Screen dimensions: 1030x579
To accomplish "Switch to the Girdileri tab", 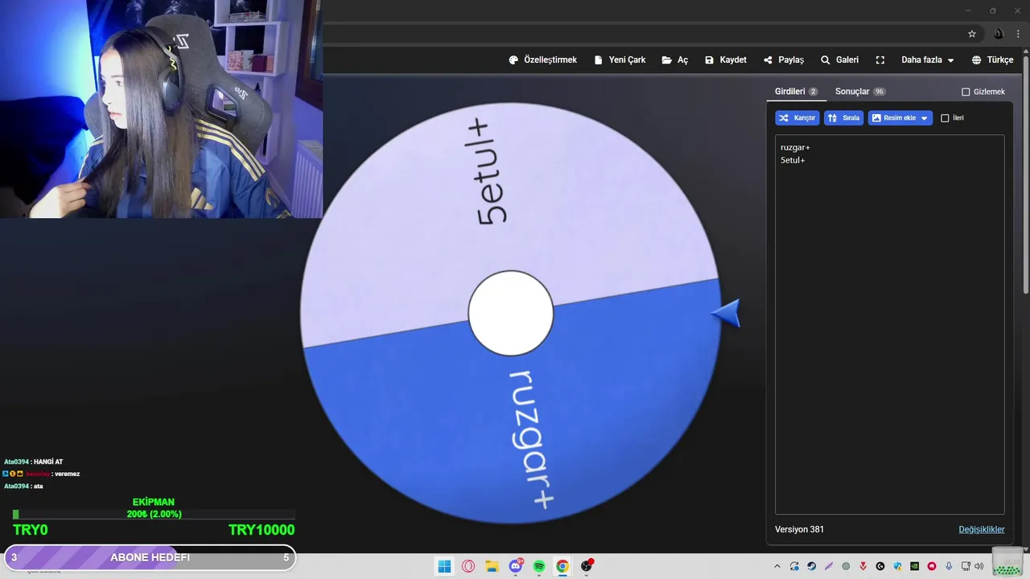I will (796, 92).
